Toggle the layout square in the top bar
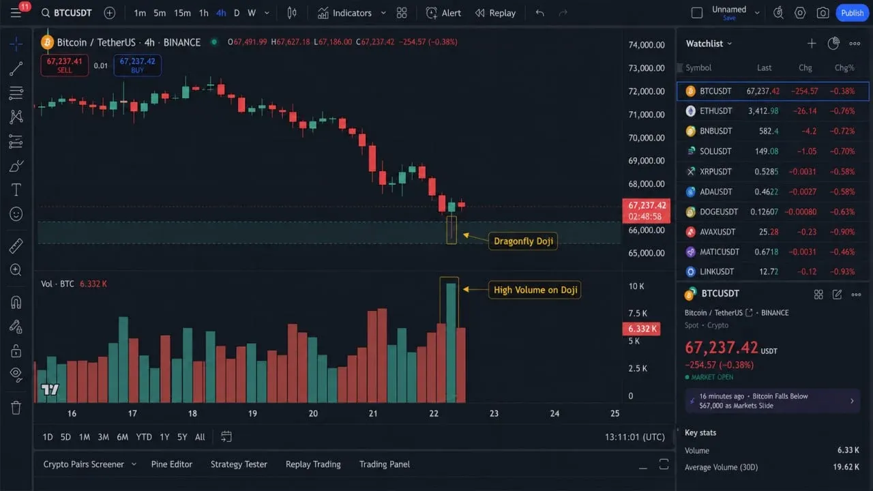The height and width of the screenshot is (491, 873). [x=696, y=13]
